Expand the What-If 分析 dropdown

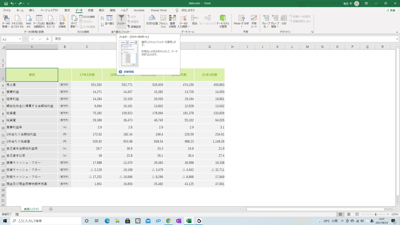(x=241, y=27)
